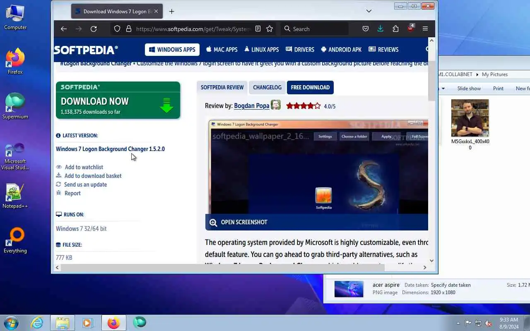Click the Report link
Screen dimensions: 530x331
click(72, 193)
